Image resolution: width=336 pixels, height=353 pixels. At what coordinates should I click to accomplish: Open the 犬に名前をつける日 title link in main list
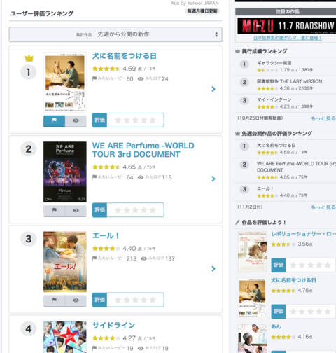click(x=125, y=56)
